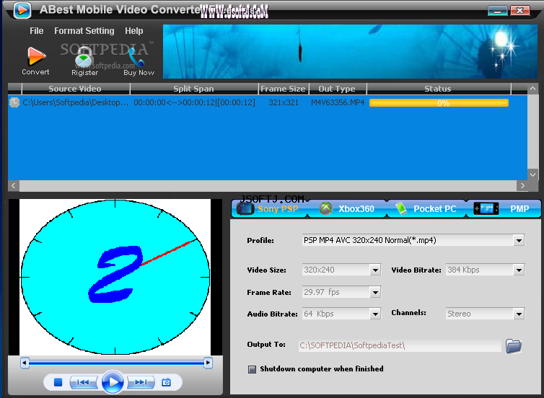Viewport: 544px width, 398px height.
Task: Open the Frame Rate dropdown
Action: click(x=375, y=292)
